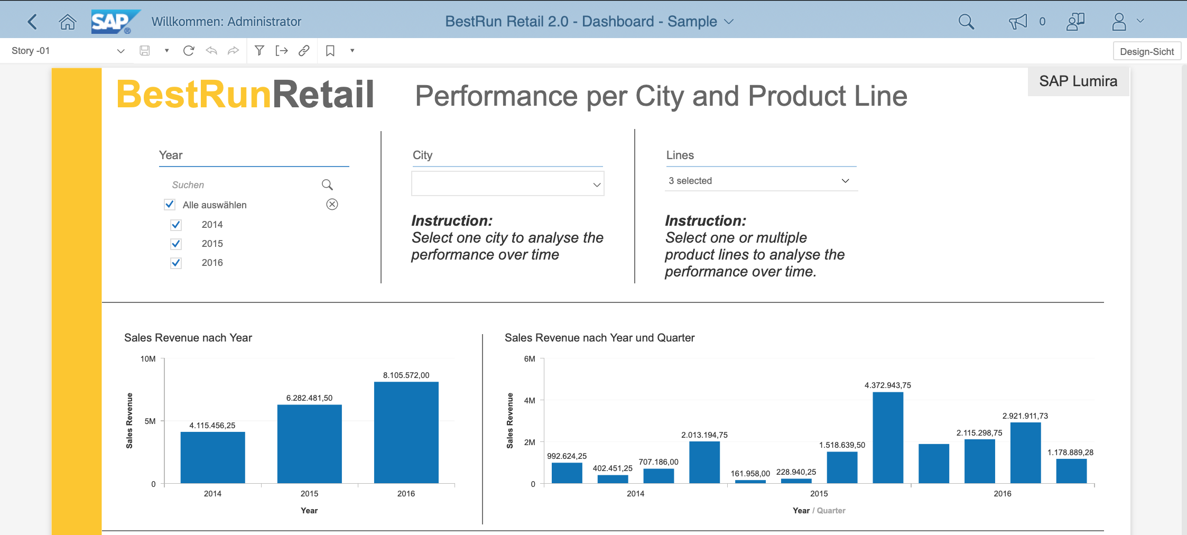Open the bookmark options arrow
The image size is (1187, 535).
coord(353,51)
